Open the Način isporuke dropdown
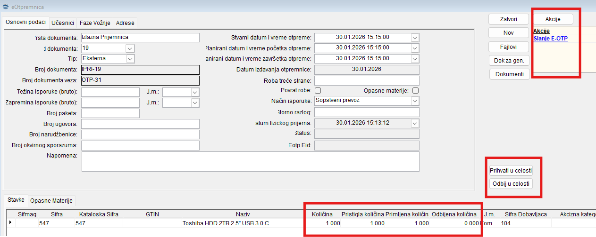 414,101
